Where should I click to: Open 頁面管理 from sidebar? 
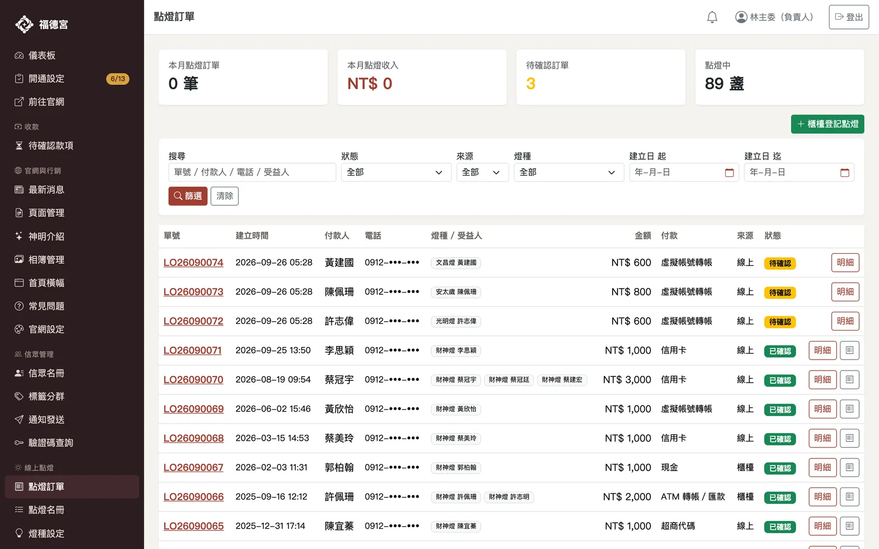tap(72, 212)
